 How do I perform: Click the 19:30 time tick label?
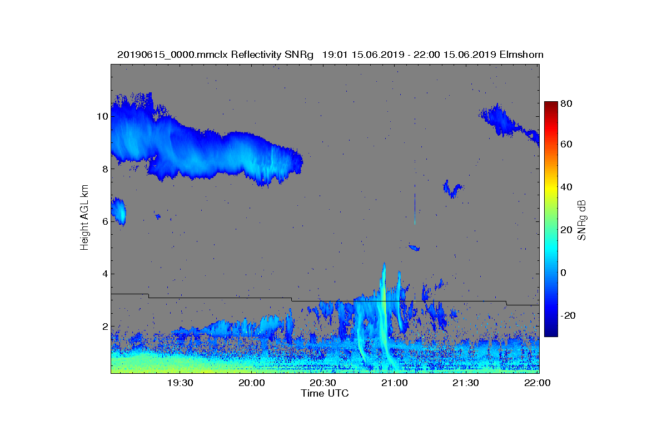point(180,383)
